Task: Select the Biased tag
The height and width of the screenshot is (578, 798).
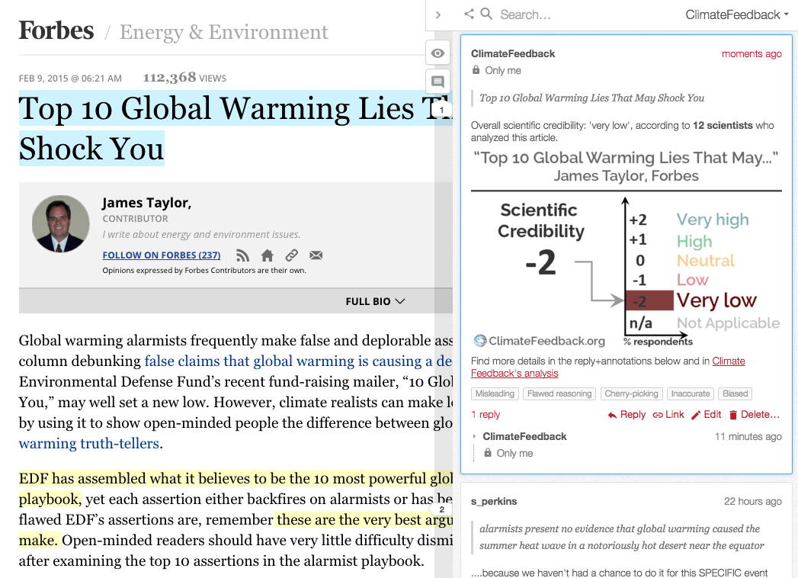Action: (x=735, y=393)
